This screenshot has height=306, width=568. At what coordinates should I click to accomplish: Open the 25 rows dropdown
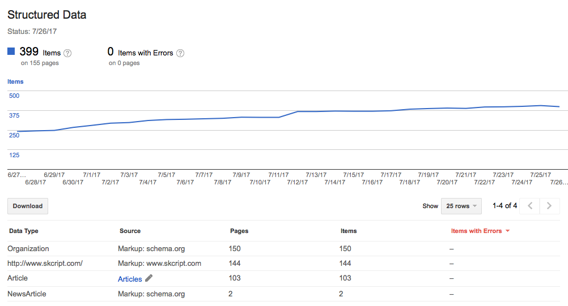[461, 206]
